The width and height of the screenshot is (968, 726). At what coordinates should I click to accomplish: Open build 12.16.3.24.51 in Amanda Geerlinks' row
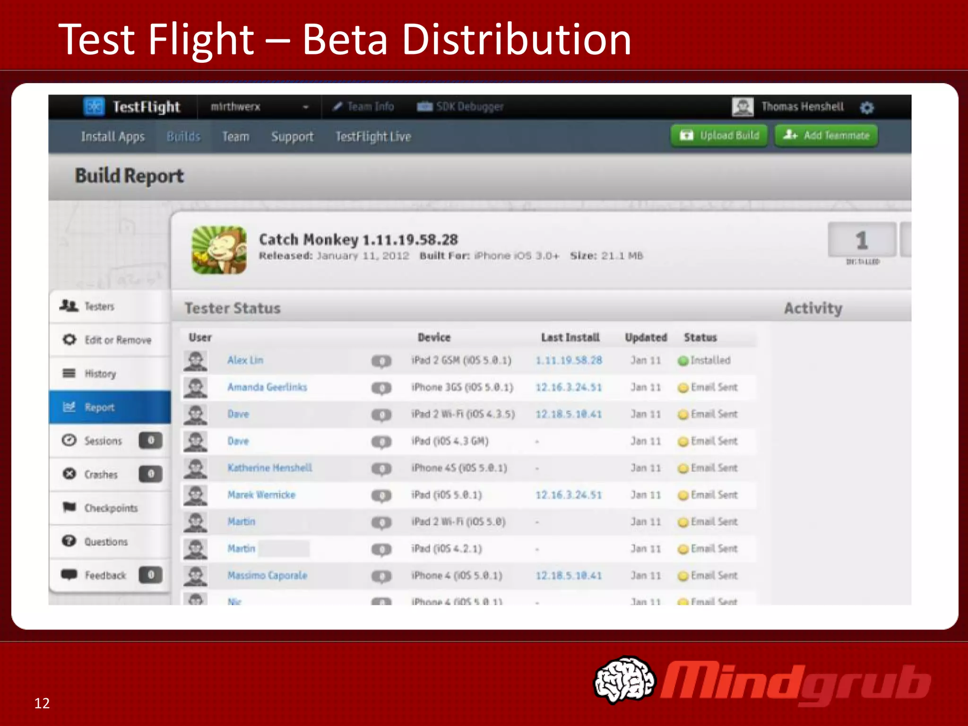(569, 387)
